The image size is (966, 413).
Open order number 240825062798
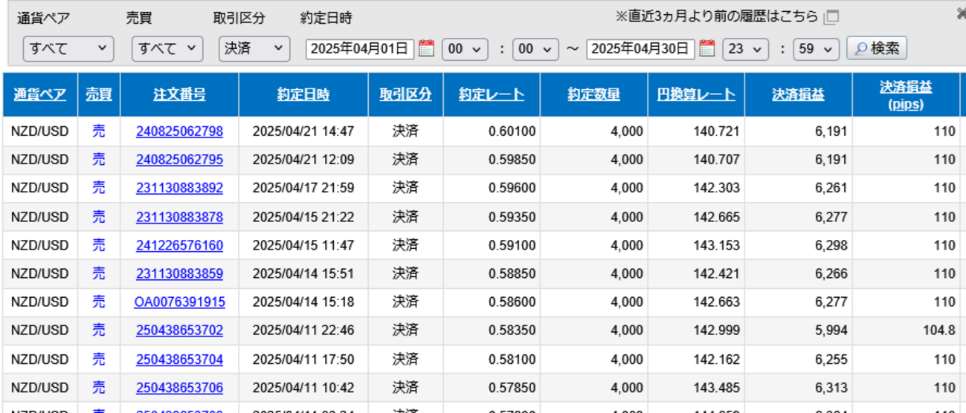point(179,131)
